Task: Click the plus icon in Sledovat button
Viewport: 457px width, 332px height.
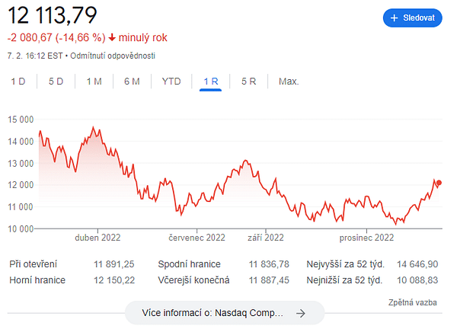Action: click(394, 18)
